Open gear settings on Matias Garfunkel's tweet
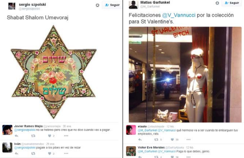 217,3
